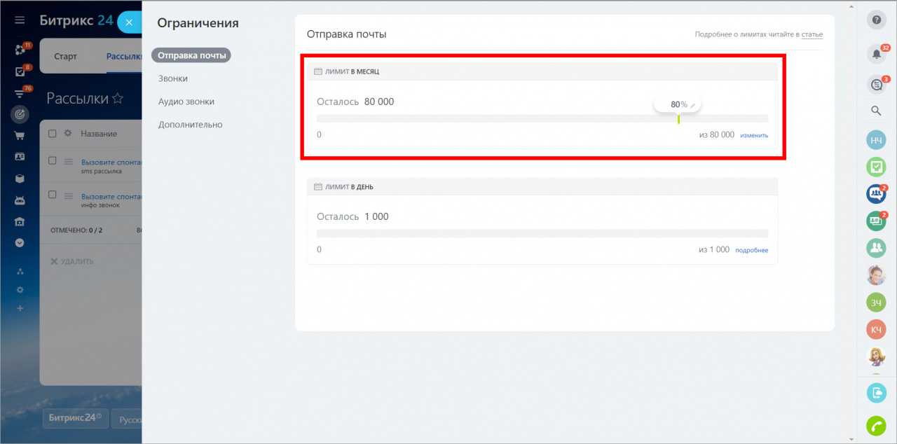
Task: Open the shopping cart sidebar icon
Action: (x=20, y=136)
